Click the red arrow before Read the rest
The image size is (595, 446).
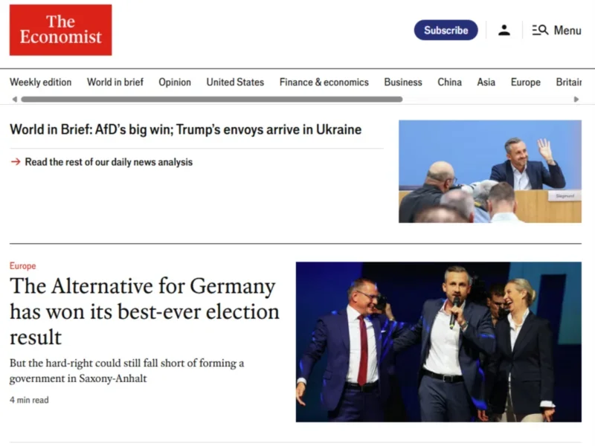click(16, 162)
